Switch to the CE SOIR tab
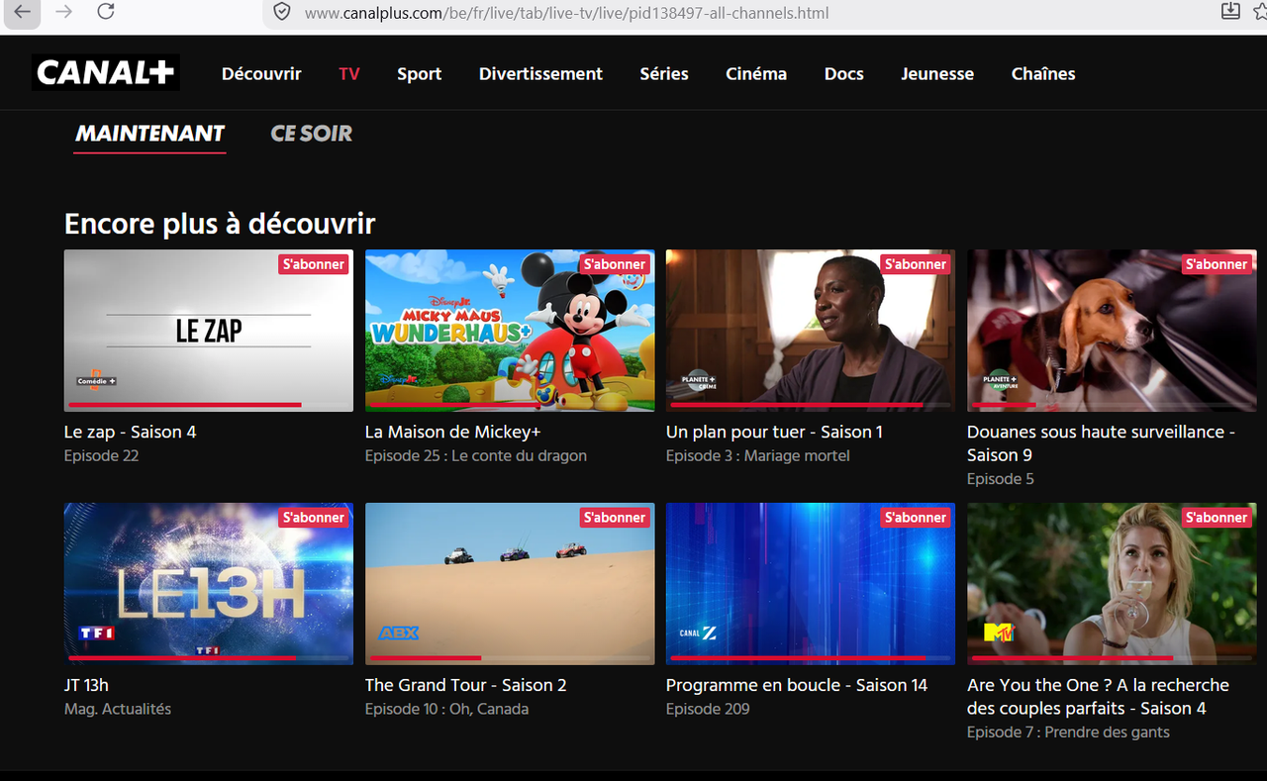The image size is (1267, 781). click(312, 134)
